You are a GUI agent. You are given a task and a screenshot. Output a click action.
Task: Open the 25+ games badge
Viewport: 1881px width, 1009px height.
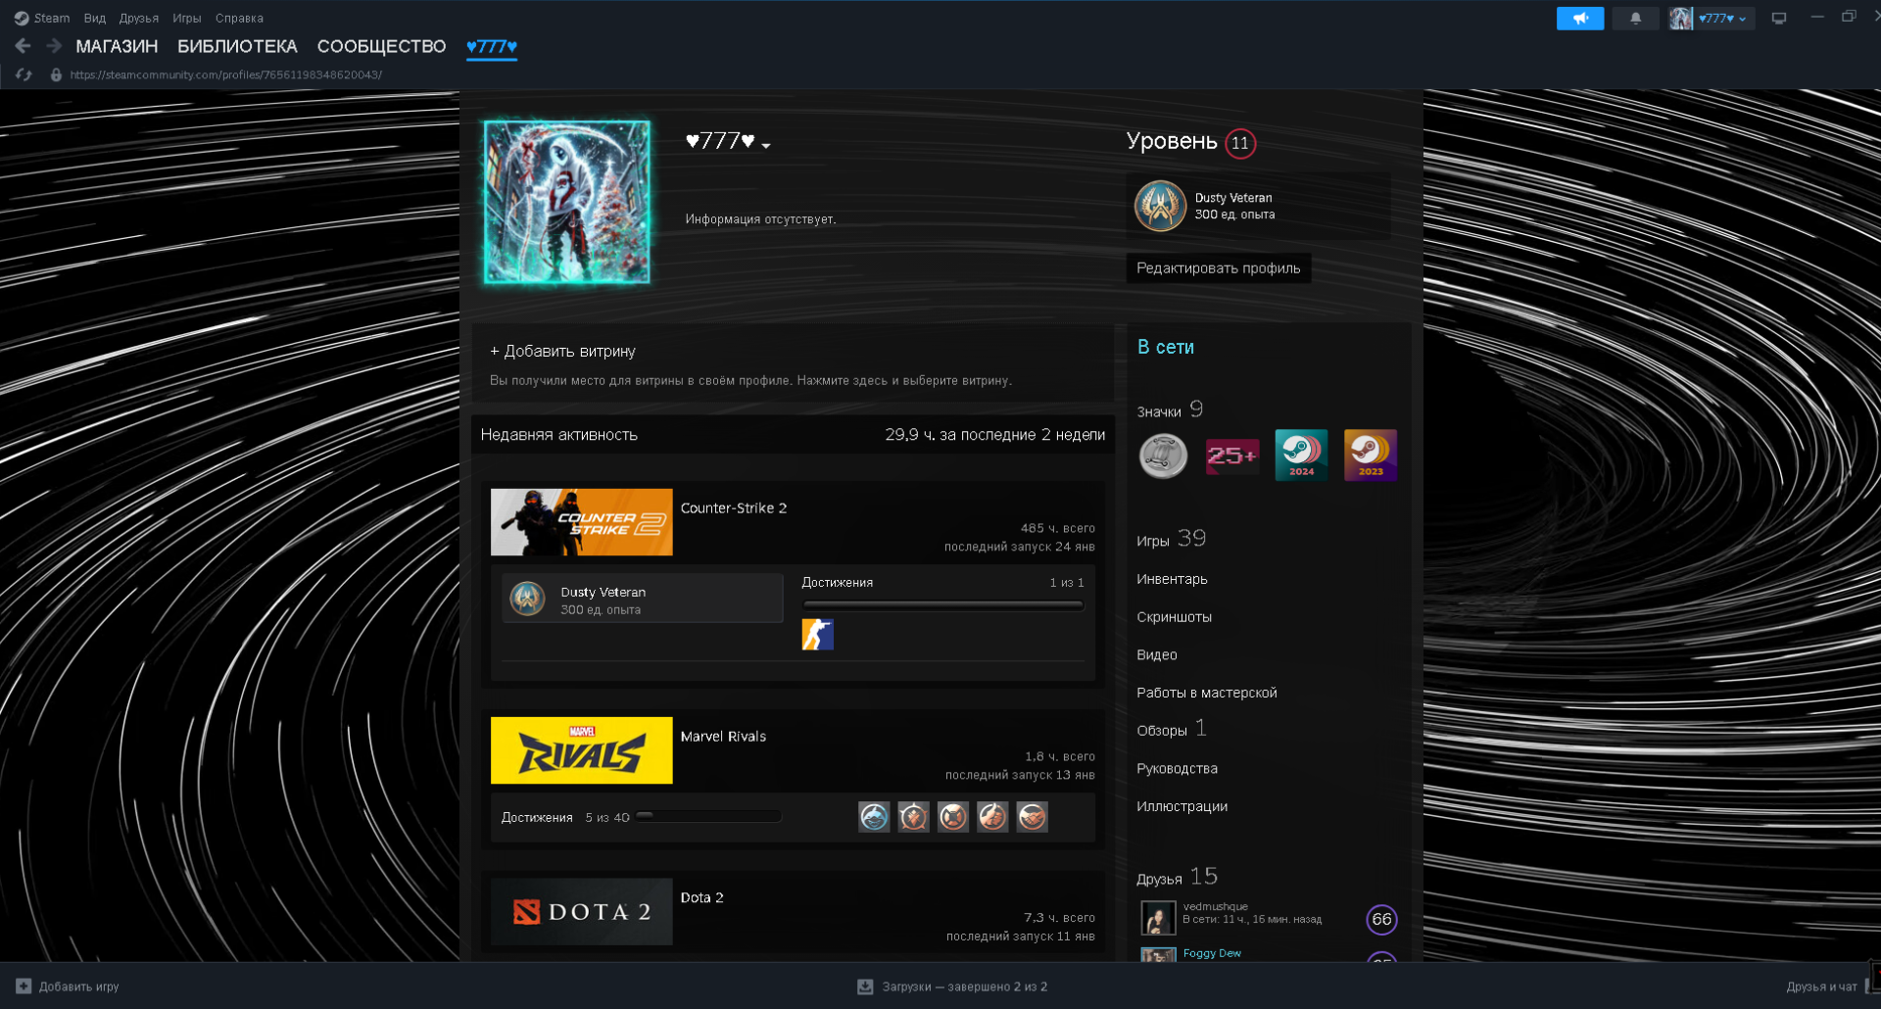(x=1232, y=456)
